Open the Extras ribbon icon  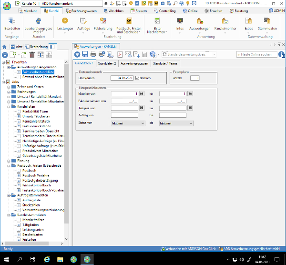pyautogui.click(x=249, y=21)
